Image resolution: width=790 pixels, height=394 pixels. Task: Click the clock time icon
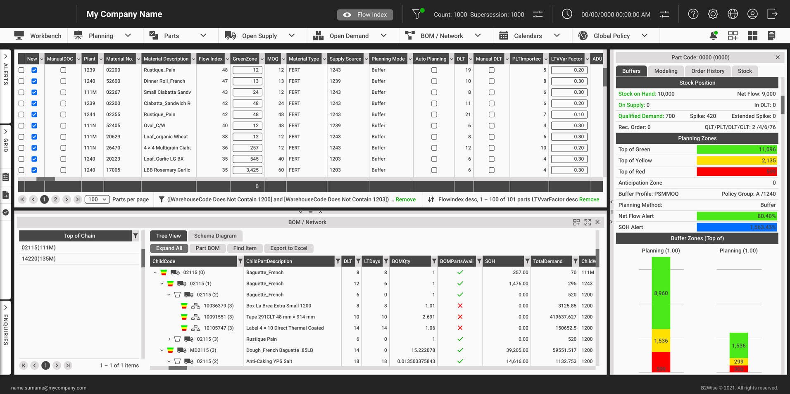pos(567,14)
